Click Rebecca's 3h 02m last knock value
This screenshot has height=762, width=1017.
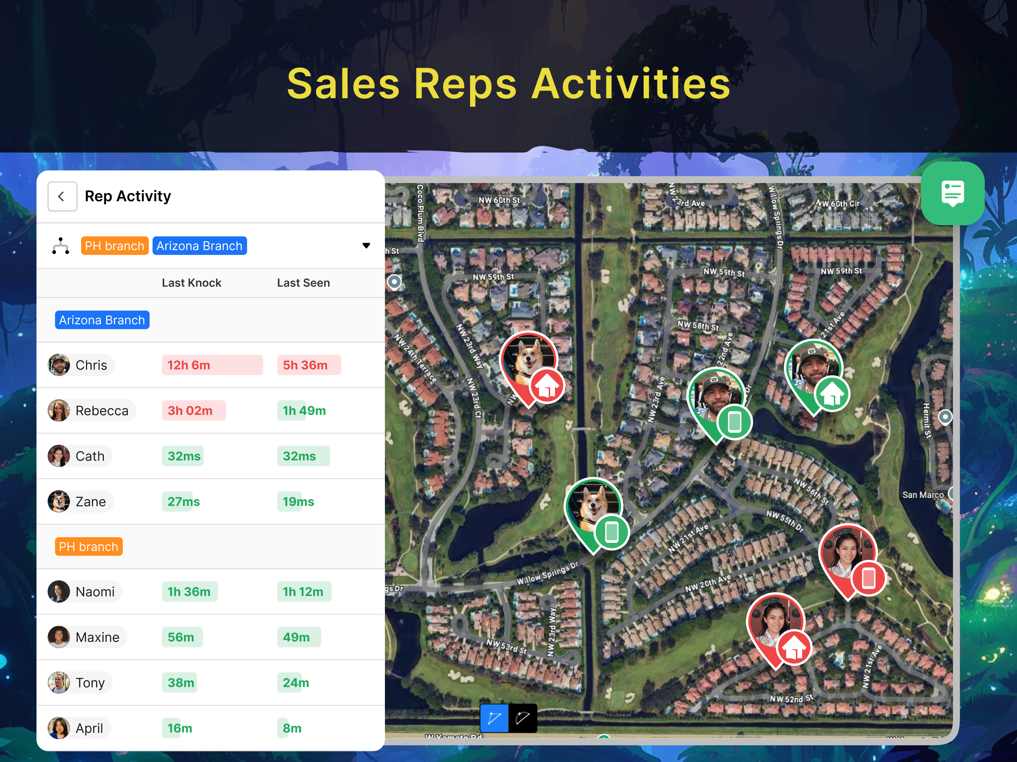[x=194, y=410]
